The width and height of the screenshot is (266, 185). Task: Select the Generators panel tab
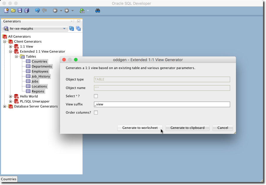[x=12, y=21]
